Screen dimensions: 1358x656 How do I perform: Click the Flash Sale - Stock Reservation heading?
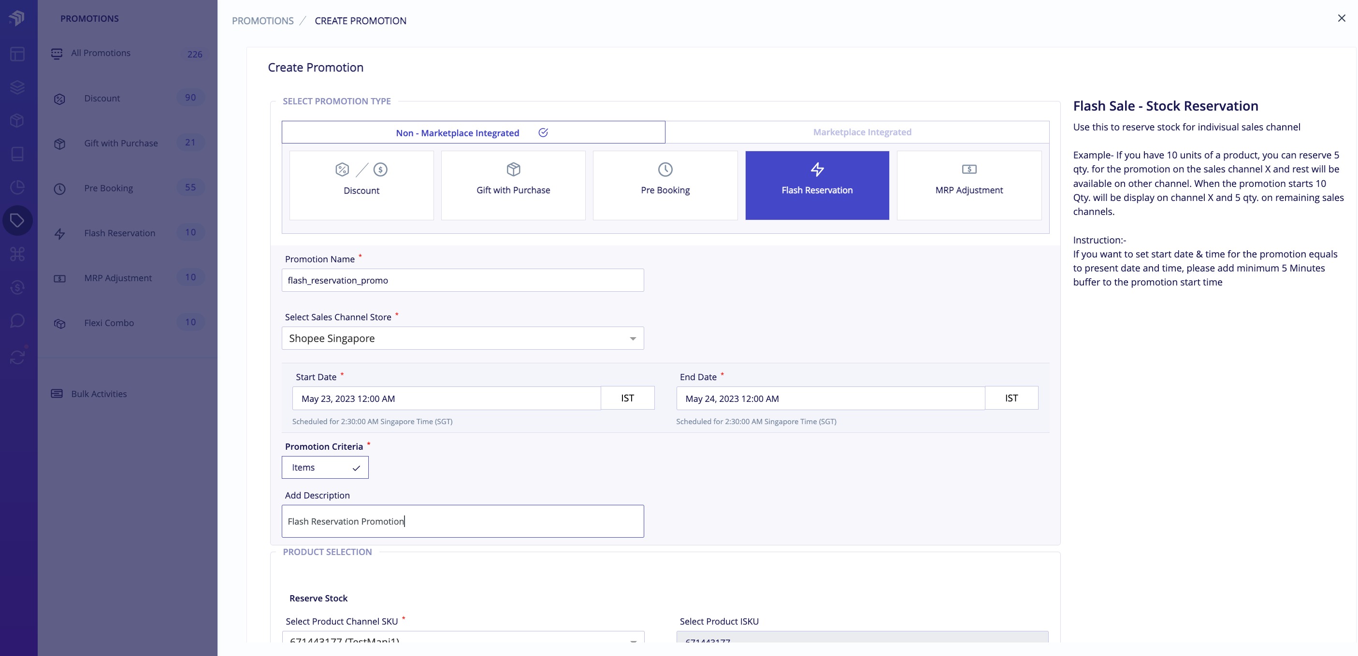1166,106
